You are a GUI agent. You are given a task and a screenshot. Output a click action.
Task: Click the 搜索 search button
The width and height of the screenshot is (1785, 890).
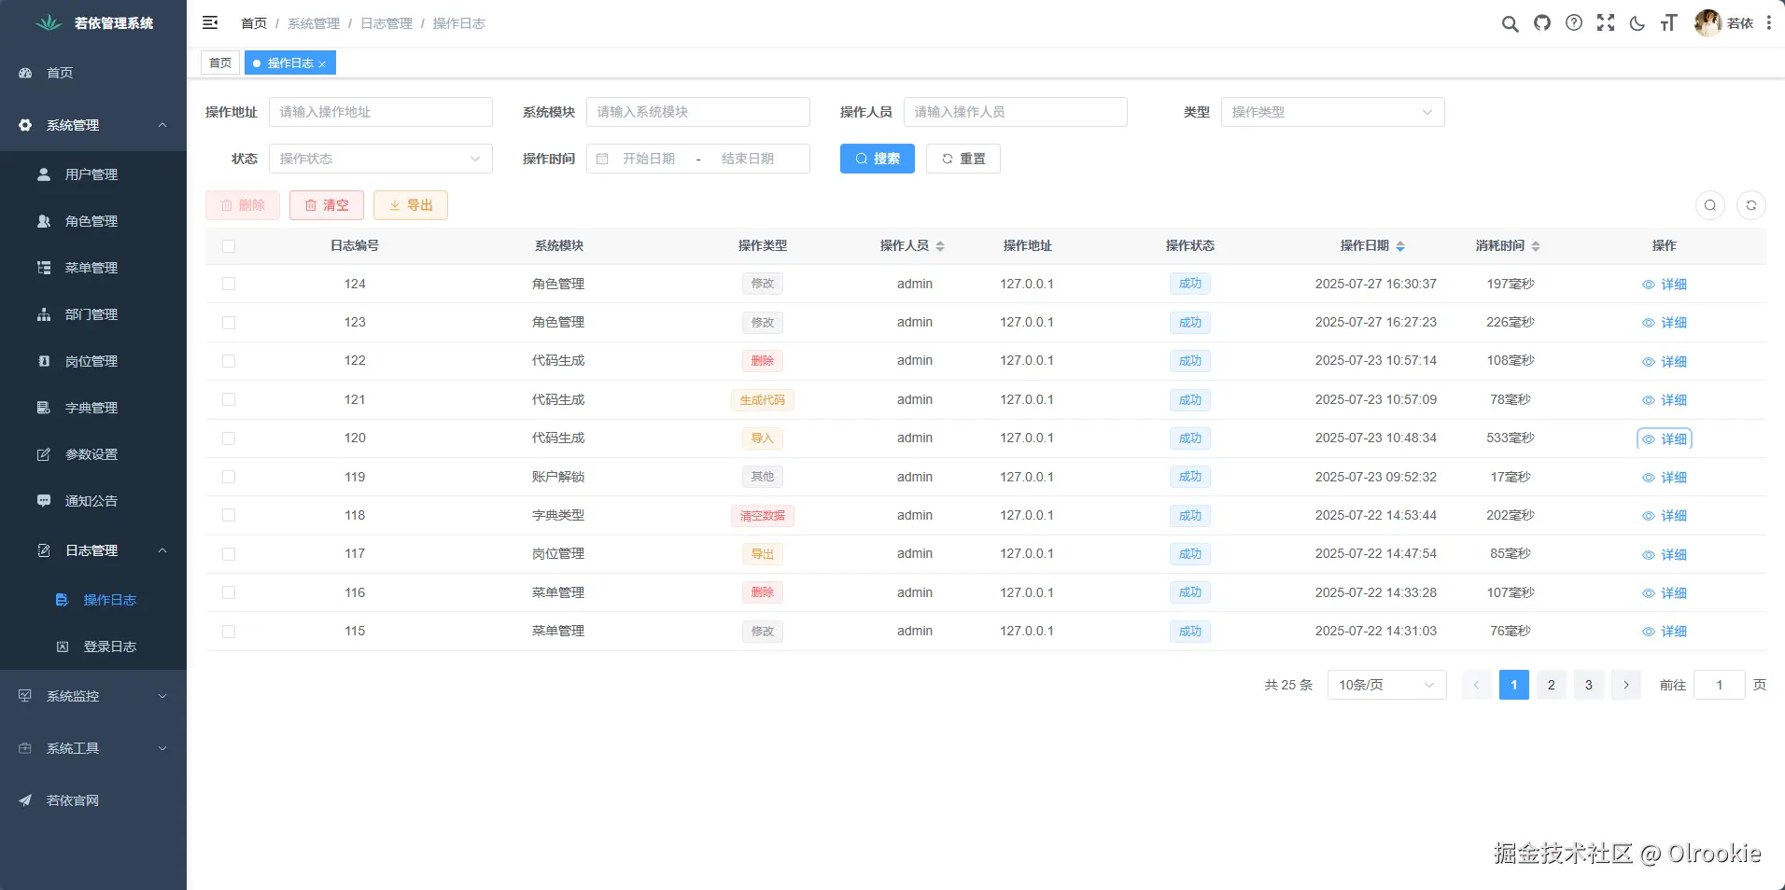(x=877, y=159)
